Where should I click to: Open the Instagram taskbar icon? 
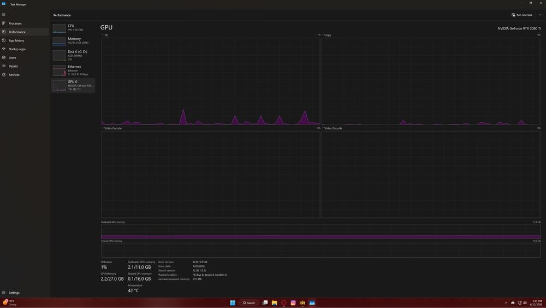point(293,303)
